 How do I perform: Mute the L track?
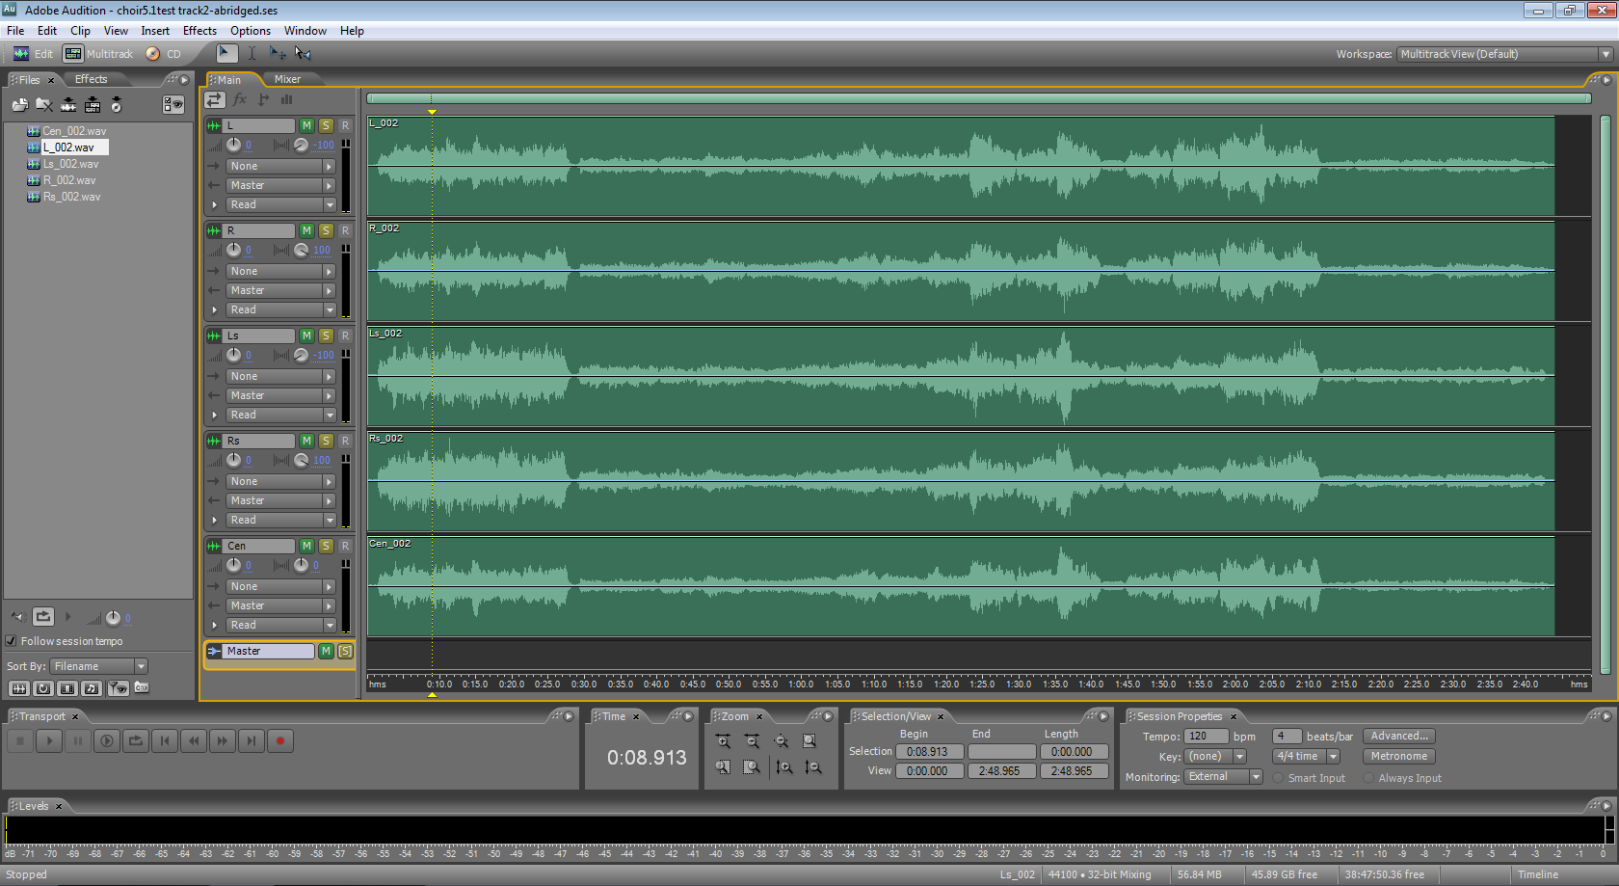pos(306,125)
